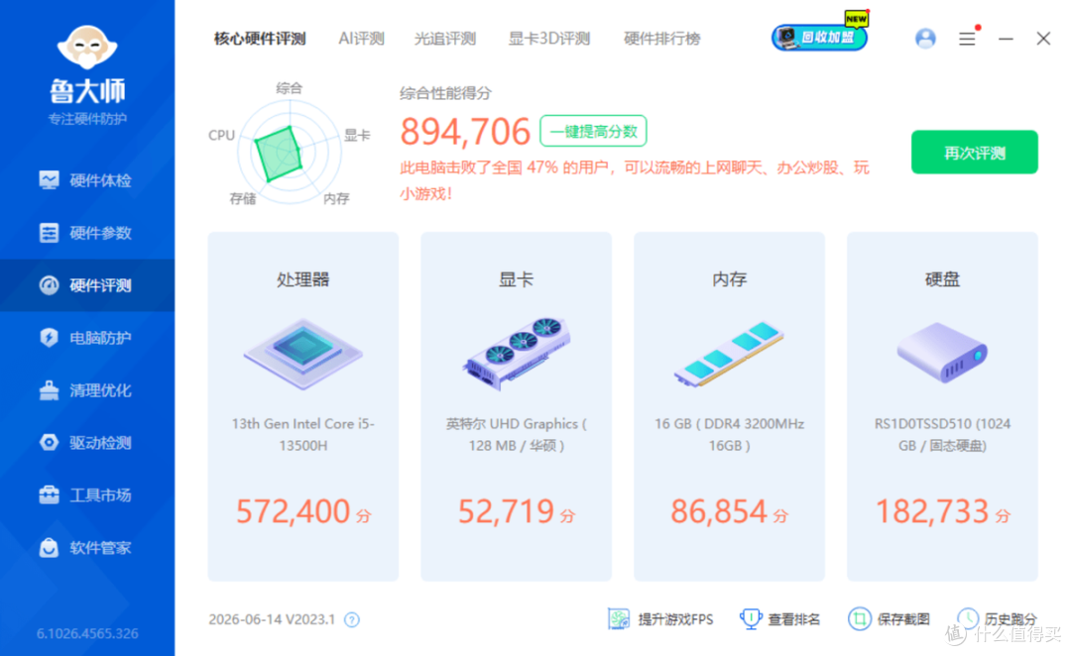The image size is (1071, 656).
Task: Click the version number 6.1026.4565.326
Action: tap(87, 633)
